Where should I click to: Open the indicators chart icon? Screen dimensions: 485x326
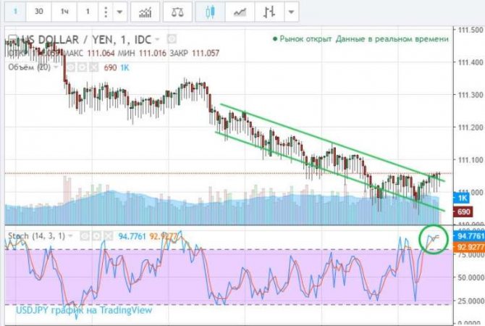click(145, 12)
